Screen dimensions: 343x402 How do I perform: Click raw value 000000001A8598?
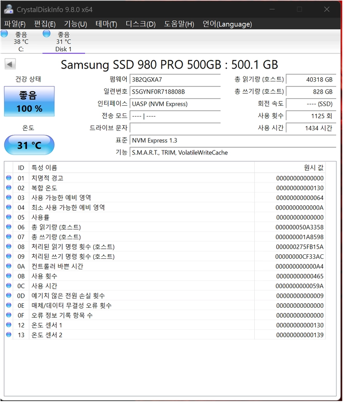(x=300, y=237)
